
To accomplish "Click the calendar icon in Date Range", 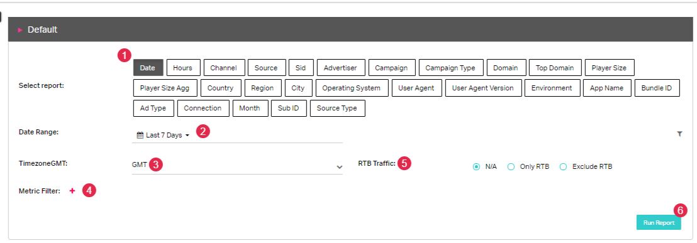I will pyautogui.click(x=140, y=135).
